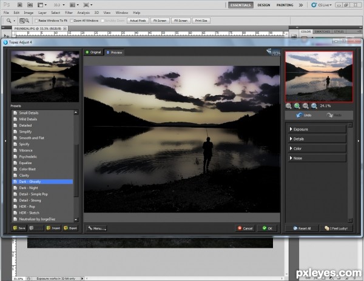This screenshot has width=364, height=281.
Task: Open the Analysis menu
Action: (83, 13)
